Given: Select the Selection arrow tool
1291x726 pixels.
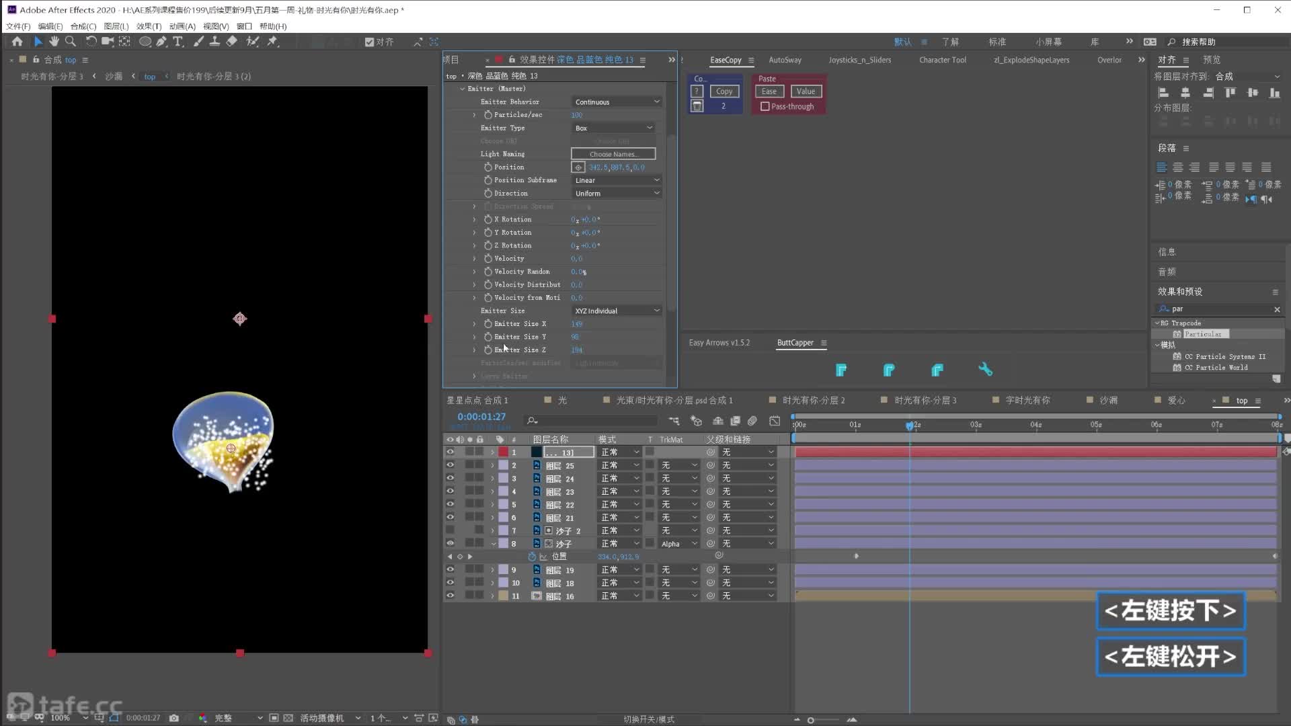Looking at the screenshot, I should [38, 42].
